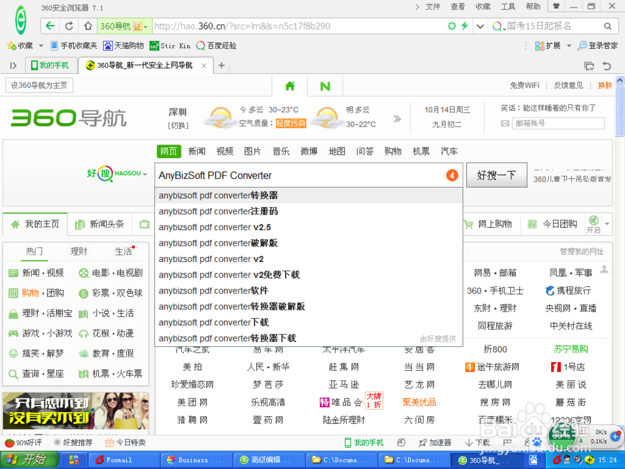Screen dimensions: 625x469
Task: Open the 加速器 accelerator in status bar
Action: (435, 442)
